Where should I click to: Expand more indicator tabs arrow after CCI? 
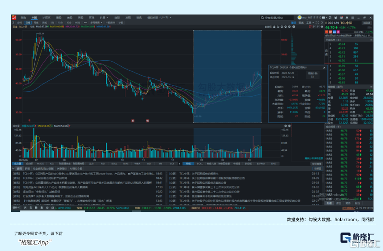179,164
